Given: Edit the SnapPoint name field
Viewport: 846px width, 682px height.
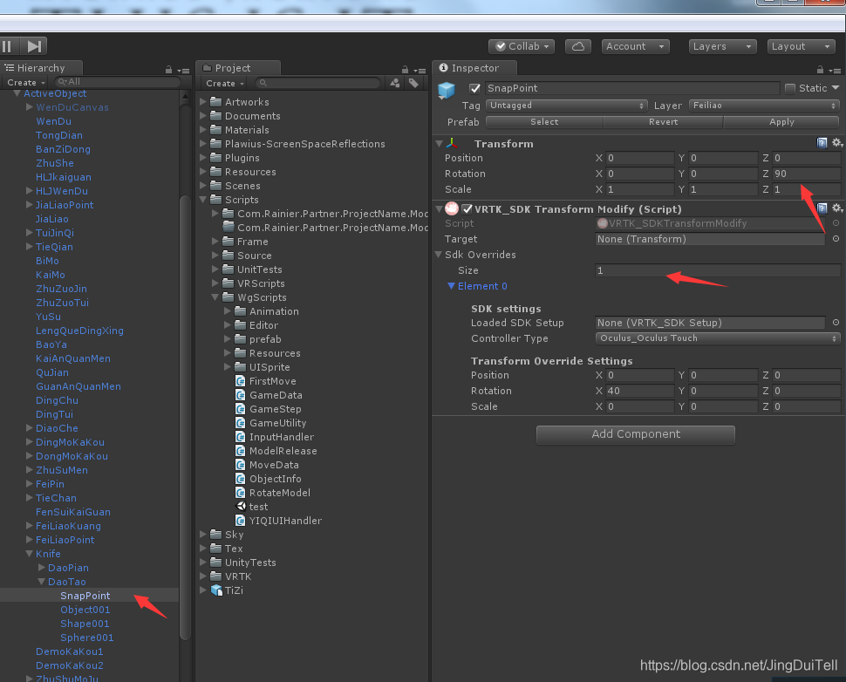Looking at the screenshot, I should pos(631,88).
